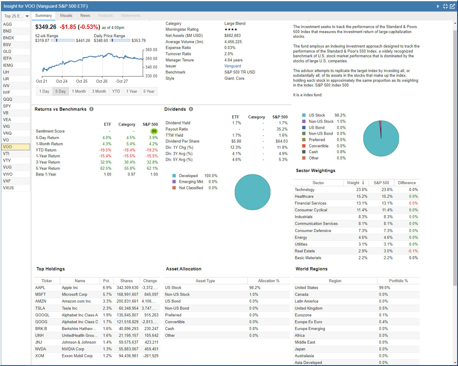The width and height of the screenshot is (458, 366).
Task: Click the Real Estate sector row
Action: pos(356,251)
